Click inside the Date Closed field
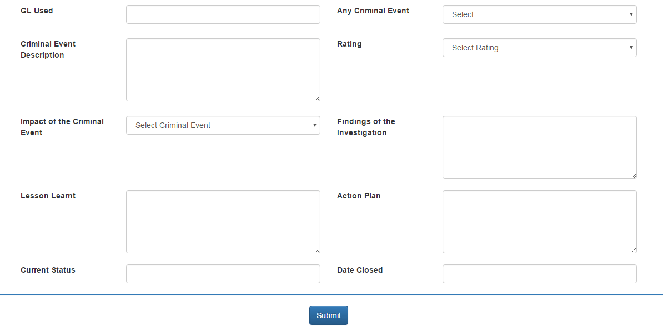Screen dimensions: 663x327 click(x=539, y=273)
